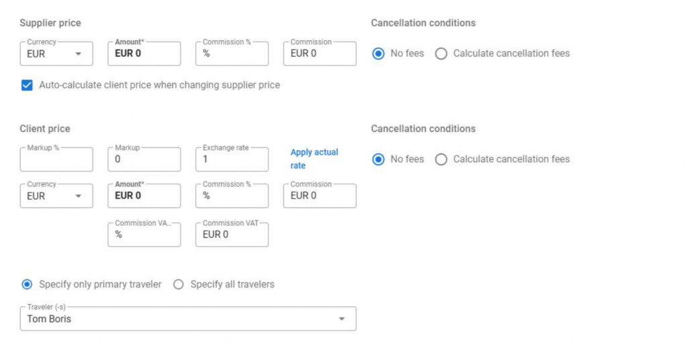This screenshot has width=687, height=353.
Task: Click the Exchange rate field
Action: pos(232,159)
